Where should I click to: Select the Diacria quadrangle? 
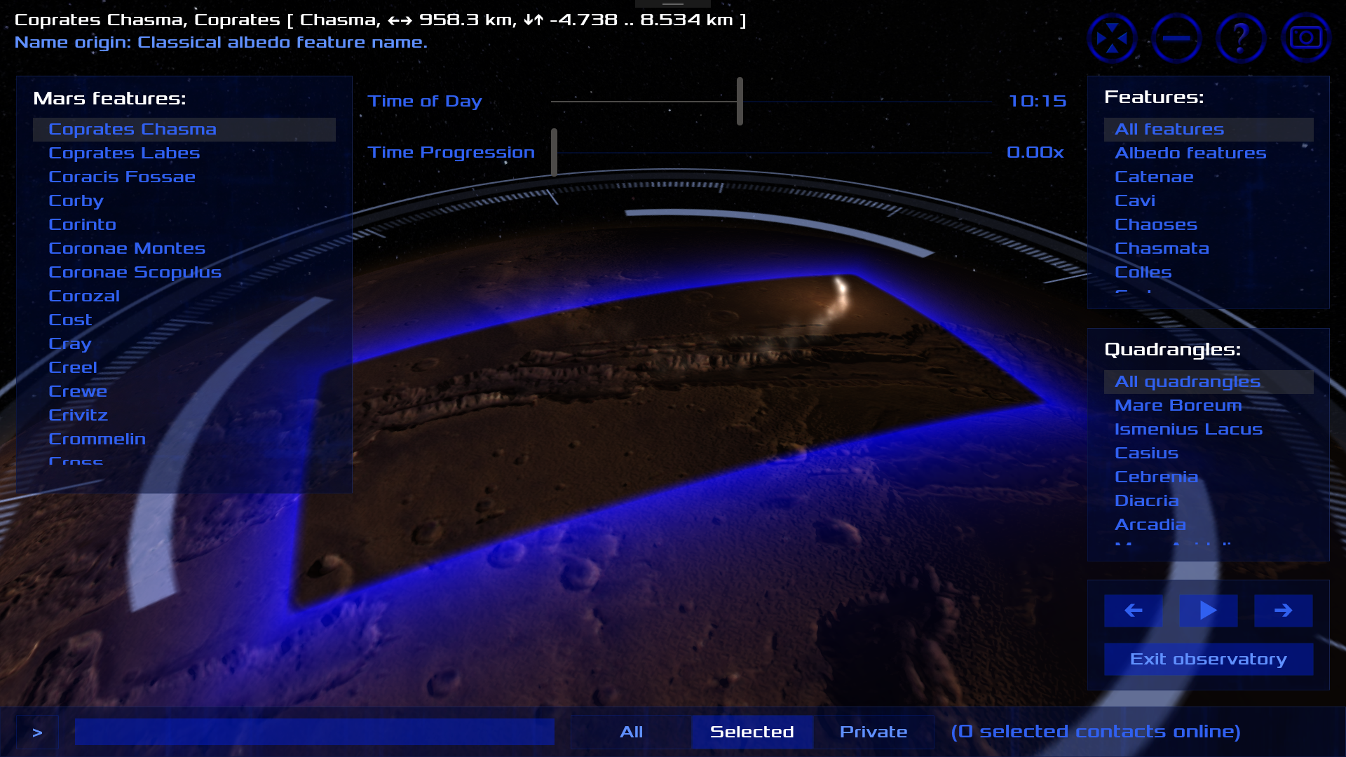(x=1209, y=501)
